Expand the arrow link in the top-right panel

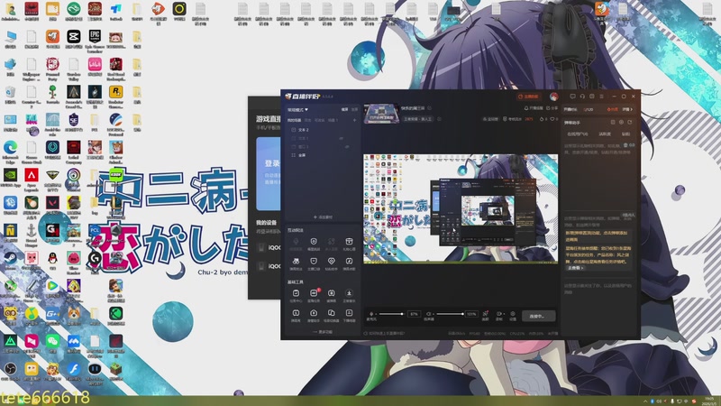coord(627,109)
